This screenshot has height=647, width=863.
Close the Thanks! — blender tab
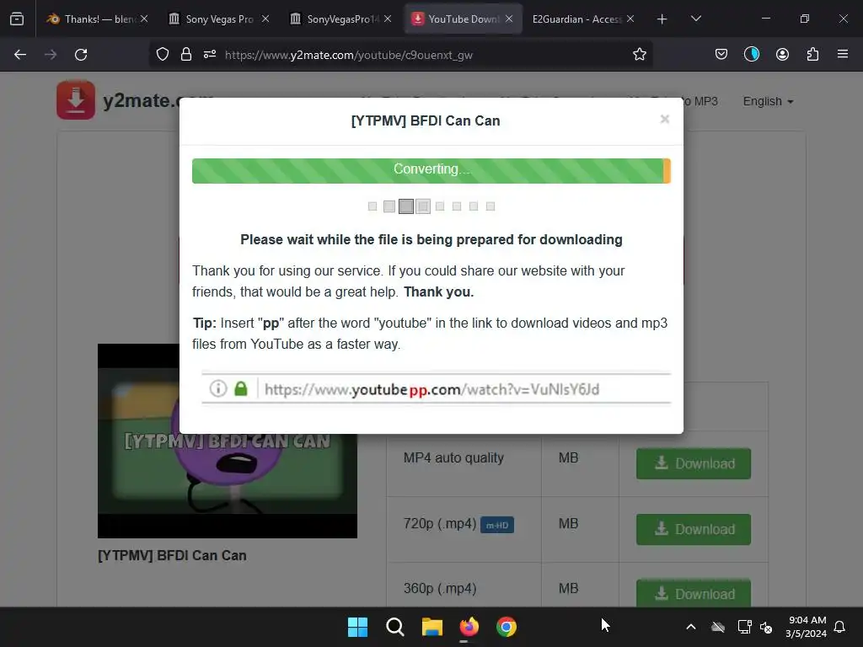click(x=144, y=19)
